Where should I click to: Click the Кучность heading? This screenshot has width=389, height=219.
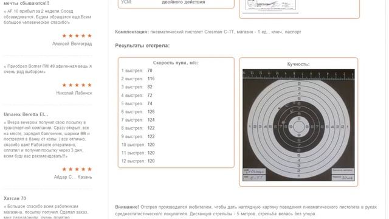coord(298,64)
